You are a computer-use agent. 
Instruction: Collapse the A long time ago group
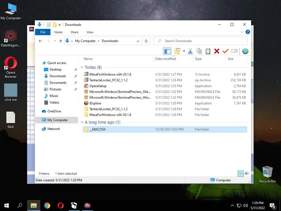82,122
